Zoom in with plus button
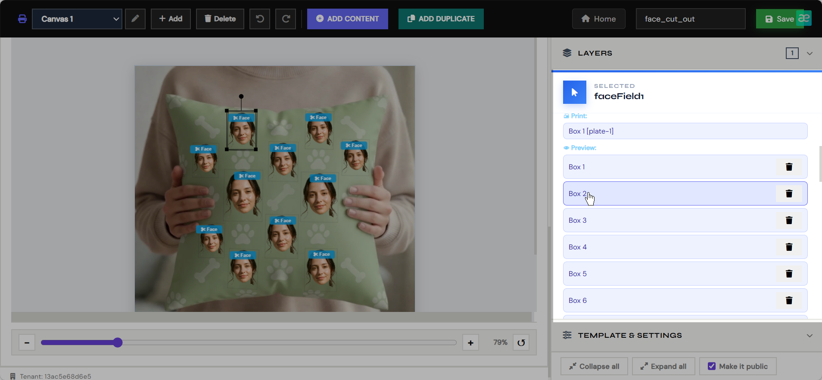The height and width of the screenshot is (380, 822). 470,343
